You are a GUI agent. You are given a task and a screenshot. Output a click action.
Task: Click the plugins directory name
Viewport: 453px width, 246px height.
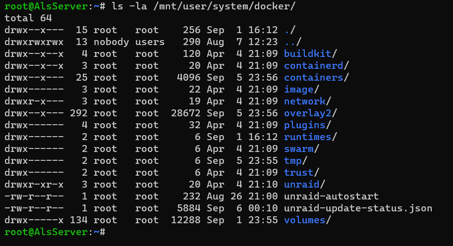pos(304,125)
